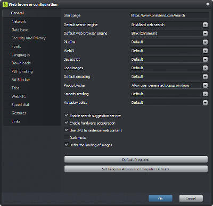Expand the Plugins dropdown
Screen dimensions: 213x206
[x=205, y=42]
